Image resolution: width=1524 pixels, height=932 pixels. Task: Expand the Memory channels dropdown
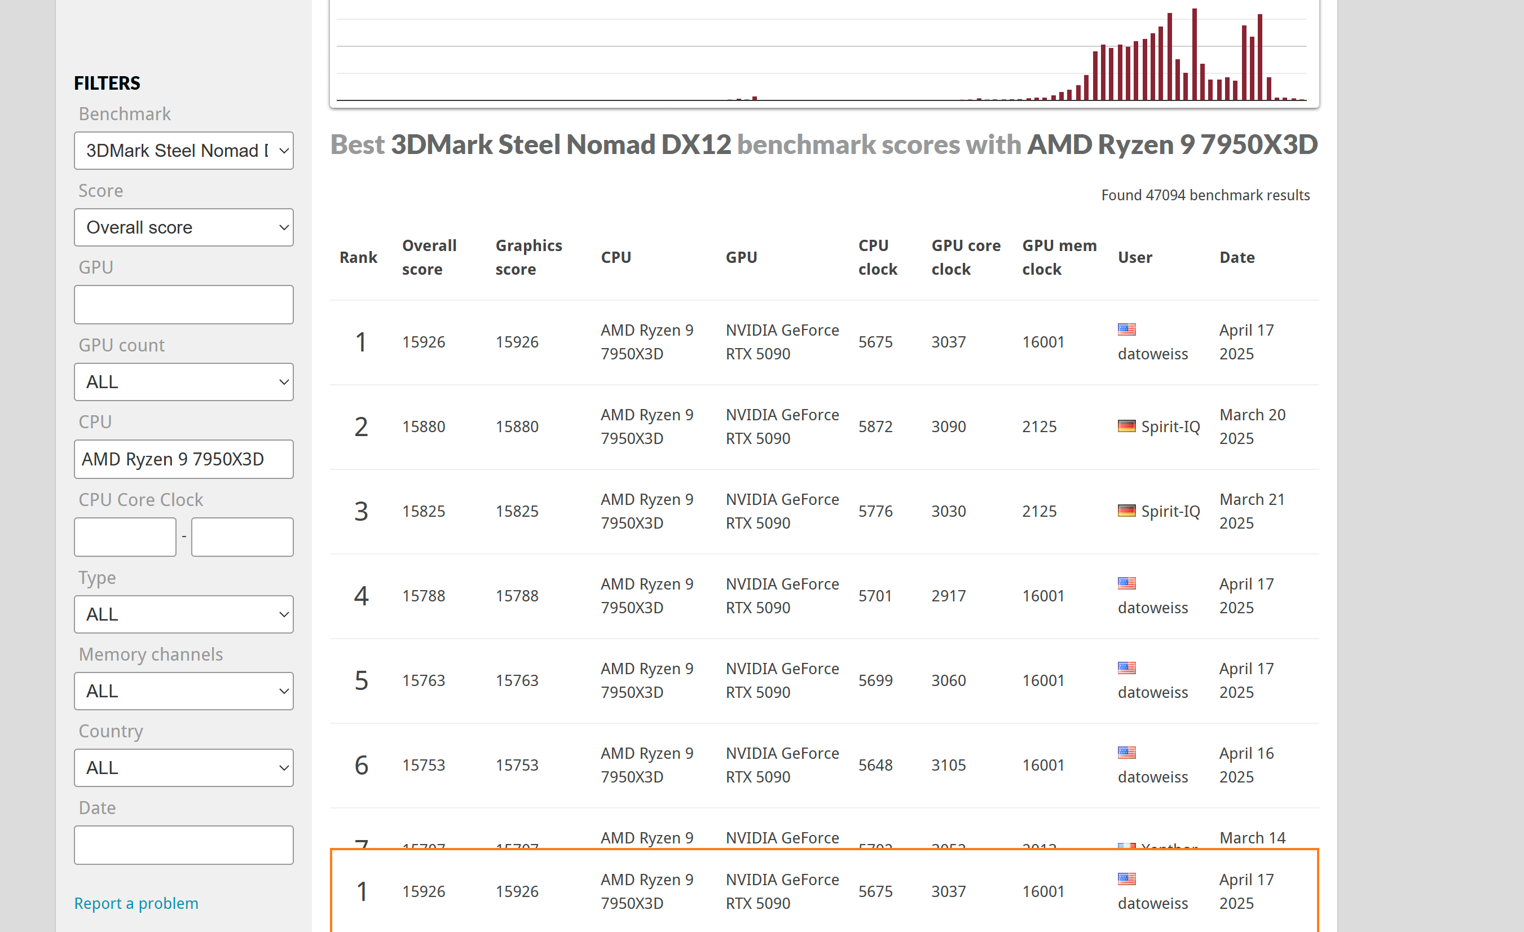[184, 691]
